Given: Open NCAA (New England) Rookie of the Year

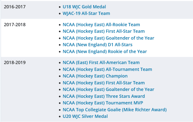Looking at the screenshot, I should (105, 51).
